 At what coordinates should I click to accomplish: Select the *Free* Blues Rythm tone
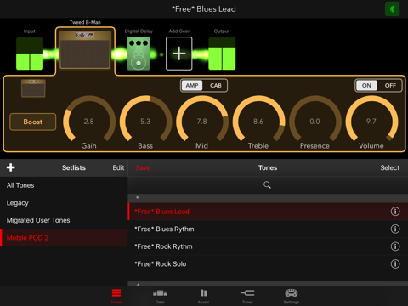pos(268,229)
